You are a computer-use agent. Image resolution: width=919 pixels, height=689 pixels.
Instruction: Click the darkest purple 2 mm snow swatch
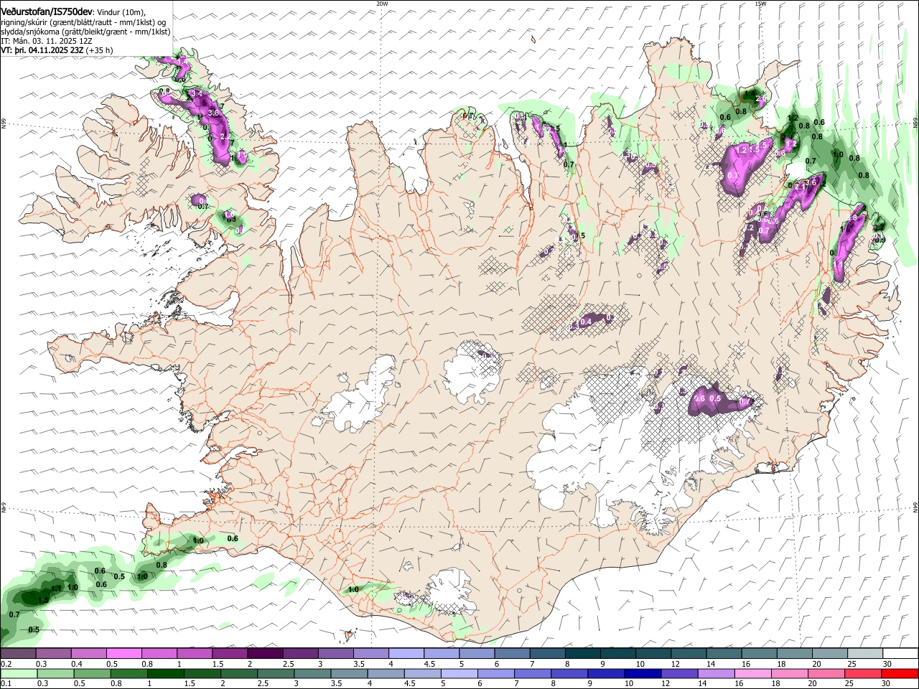coord(265,653)
